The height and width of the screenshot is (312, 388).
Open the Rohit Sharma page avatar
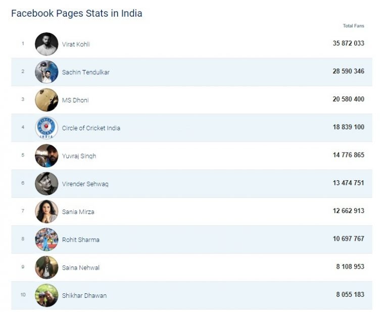point(46,239)
